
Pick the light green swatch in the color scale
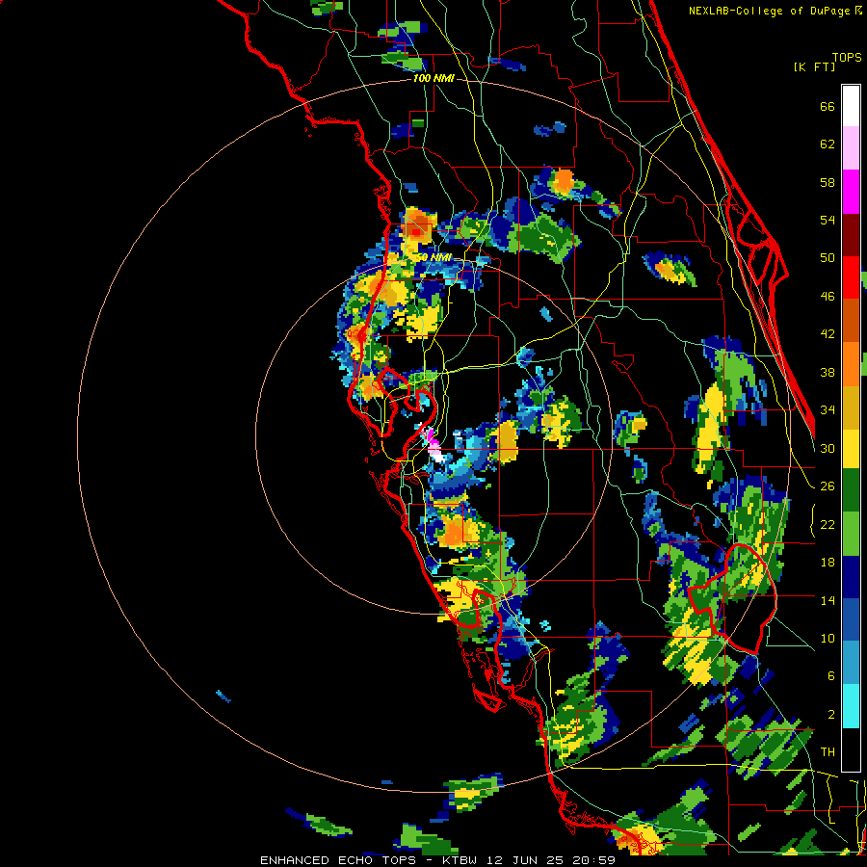(851, 534)
